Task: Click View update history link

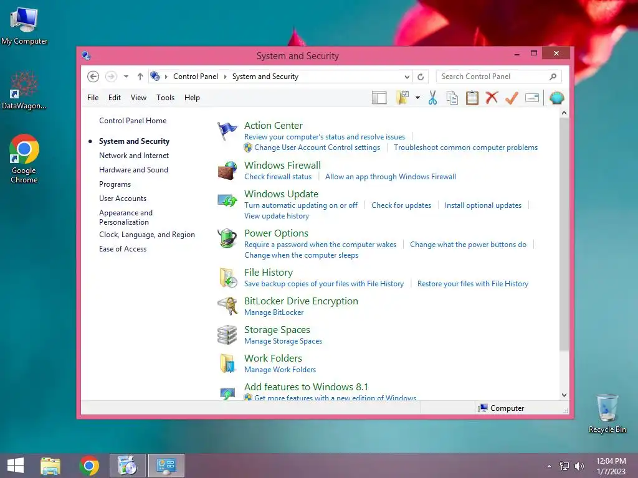Action: (277, 216)
